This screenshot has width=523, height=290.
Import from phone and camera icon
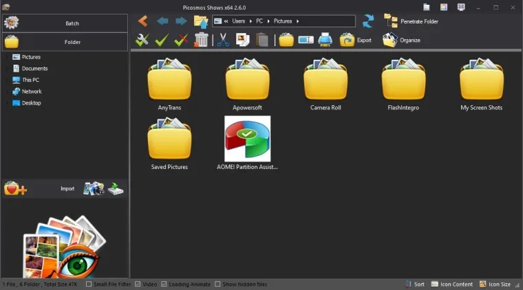click(x=94, y=188)
